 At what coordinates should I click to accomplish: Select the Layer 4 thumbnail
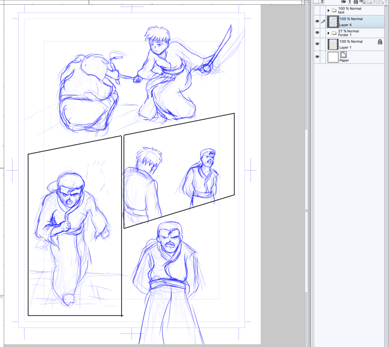point(333,22)
